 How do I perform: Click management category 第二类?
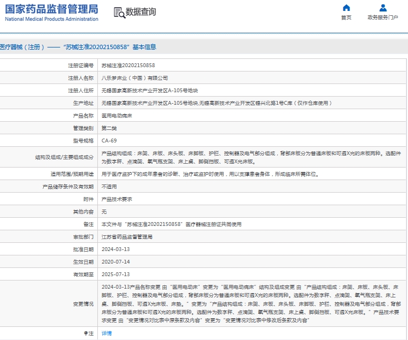click(109, 128)
